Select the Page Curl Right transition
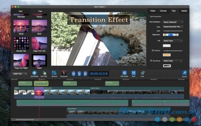 point(21,60)
